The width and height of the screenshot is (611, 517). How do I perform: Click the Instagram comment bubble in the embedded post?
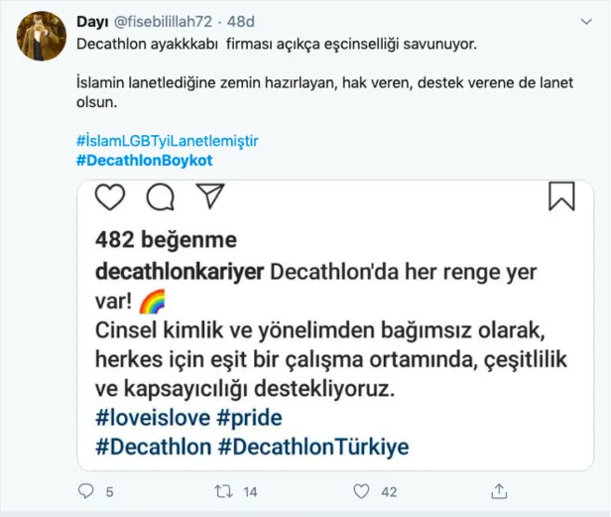coord(160,198)
